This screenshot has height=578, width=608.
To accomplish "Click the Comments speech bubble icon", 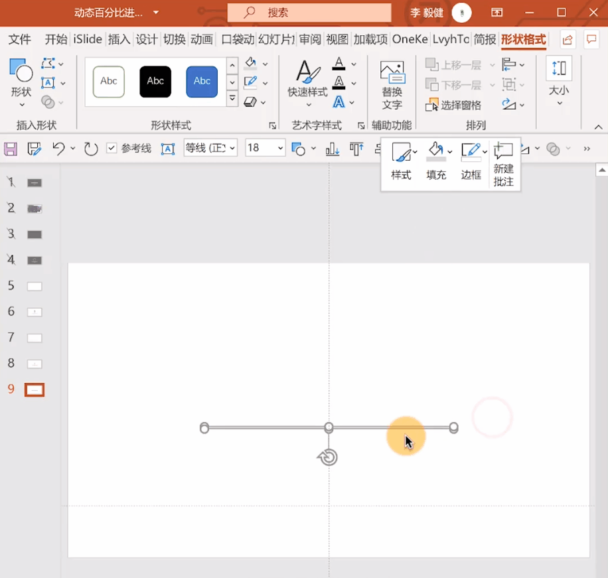I will click(591, 40).
